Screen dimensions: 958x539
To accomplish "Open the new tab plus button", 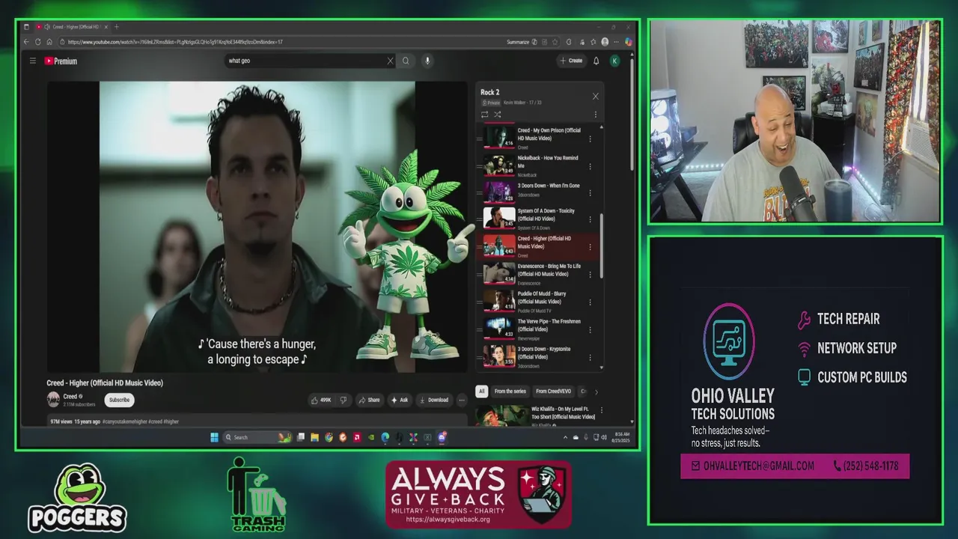I will (116, 27).
